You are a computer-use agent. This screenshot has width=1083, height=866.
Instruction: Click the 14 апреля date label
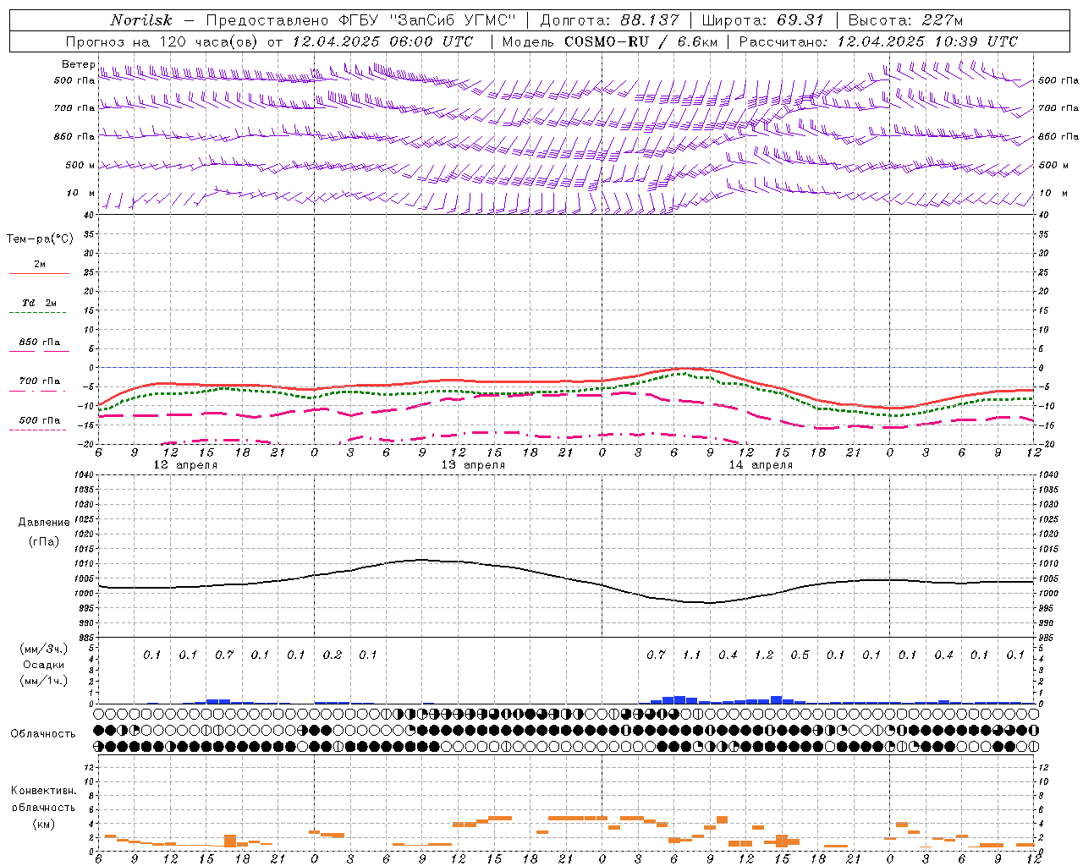point(761,465)
